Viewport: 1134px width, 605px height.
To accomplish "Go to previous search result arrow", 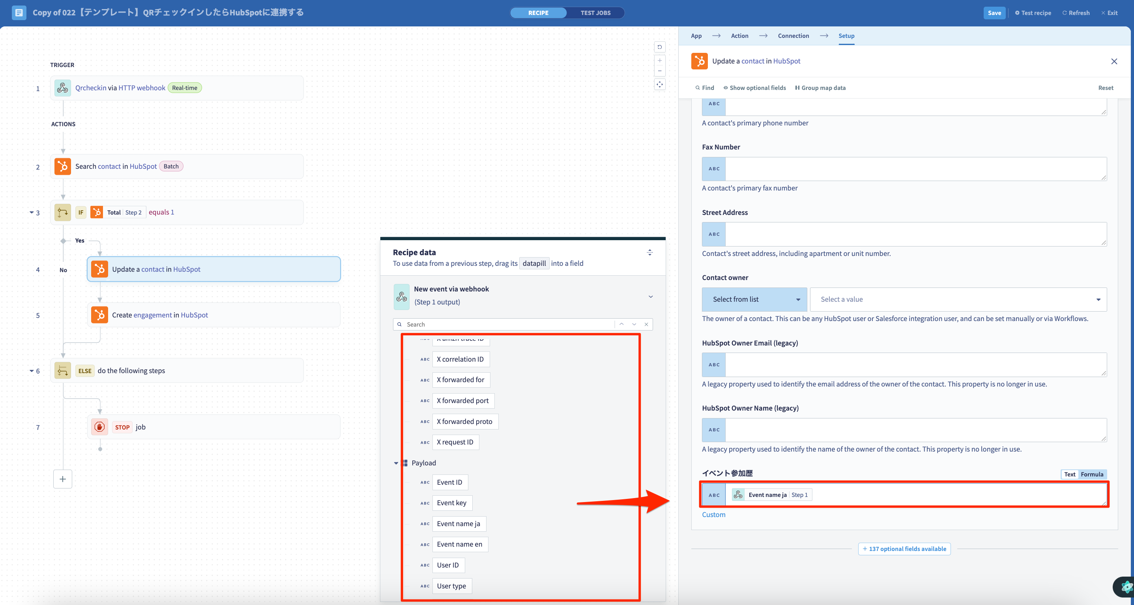I will (621, 324).
